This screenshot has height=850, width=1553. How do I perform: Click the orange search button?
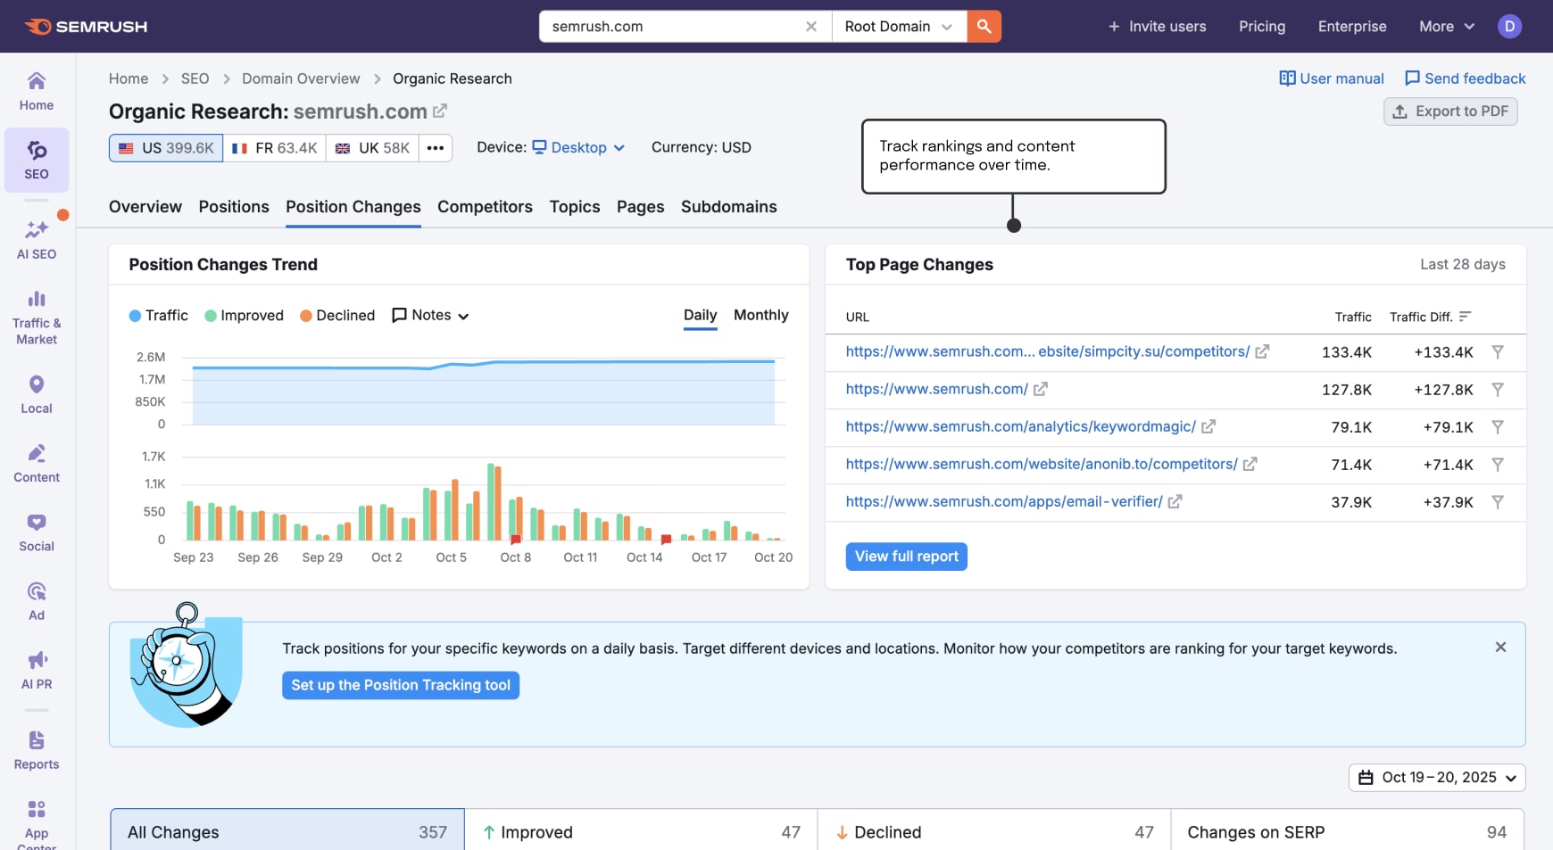tap(983, 26)
